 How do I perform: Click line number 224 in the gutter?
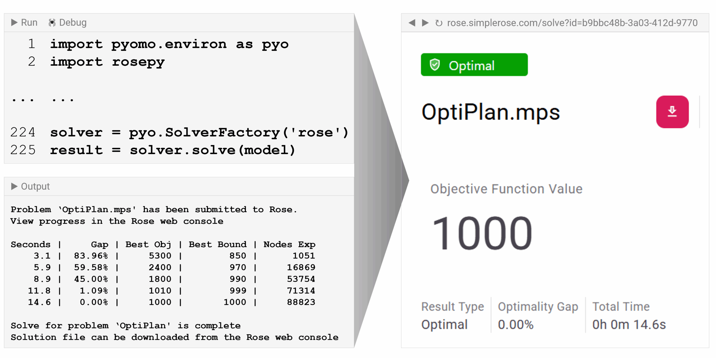[x=23, y=132]
